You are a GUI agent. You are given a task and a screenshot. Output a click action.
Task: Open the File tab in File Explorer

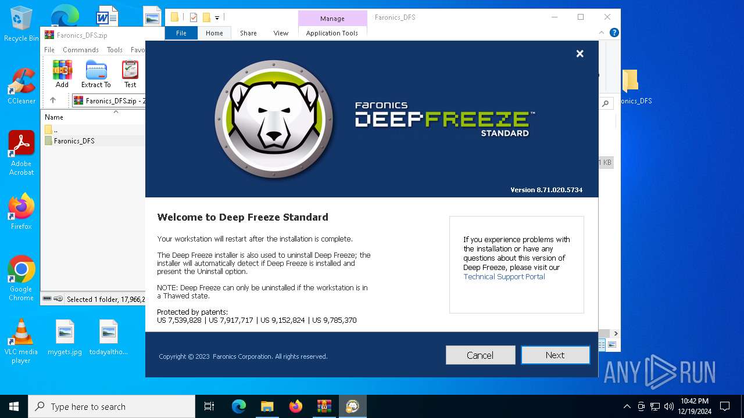181,33
